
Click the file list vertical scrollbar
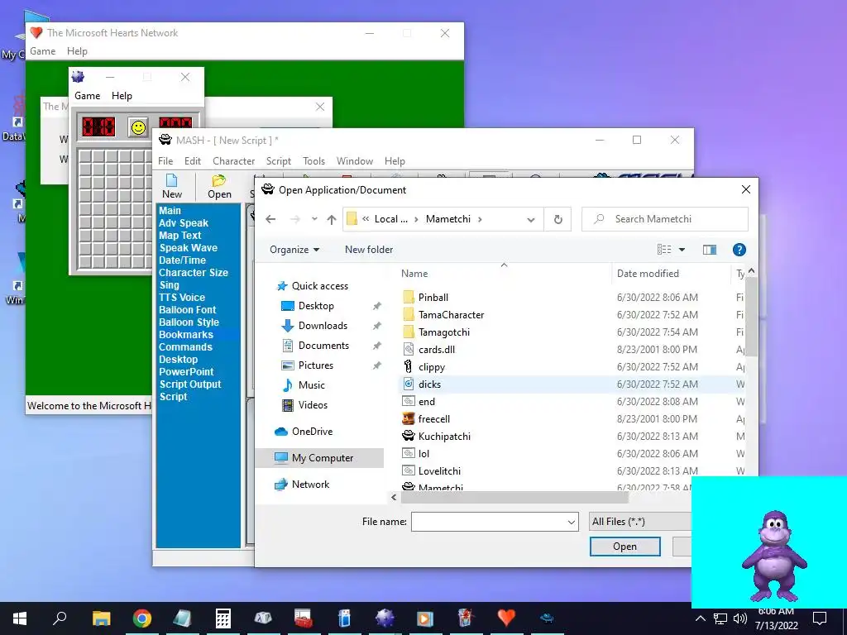pyautogui.click(x=751, y=316)
